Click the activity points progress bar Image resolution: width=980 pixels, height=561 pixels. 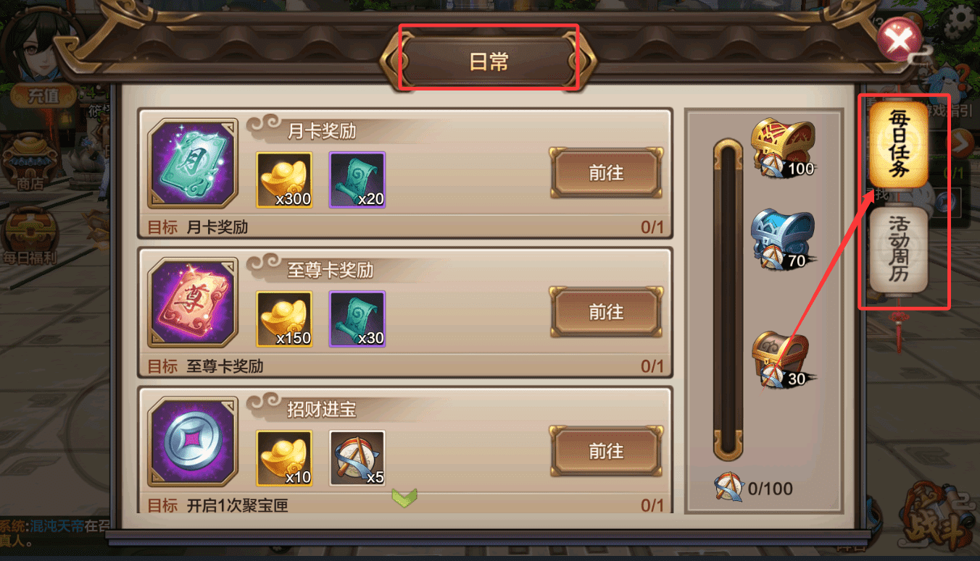point(728,300)
